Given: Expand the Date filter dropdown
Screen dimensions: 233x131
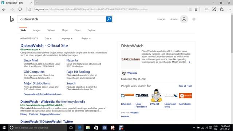Looking at the screenshot, I should coord(48,39).
